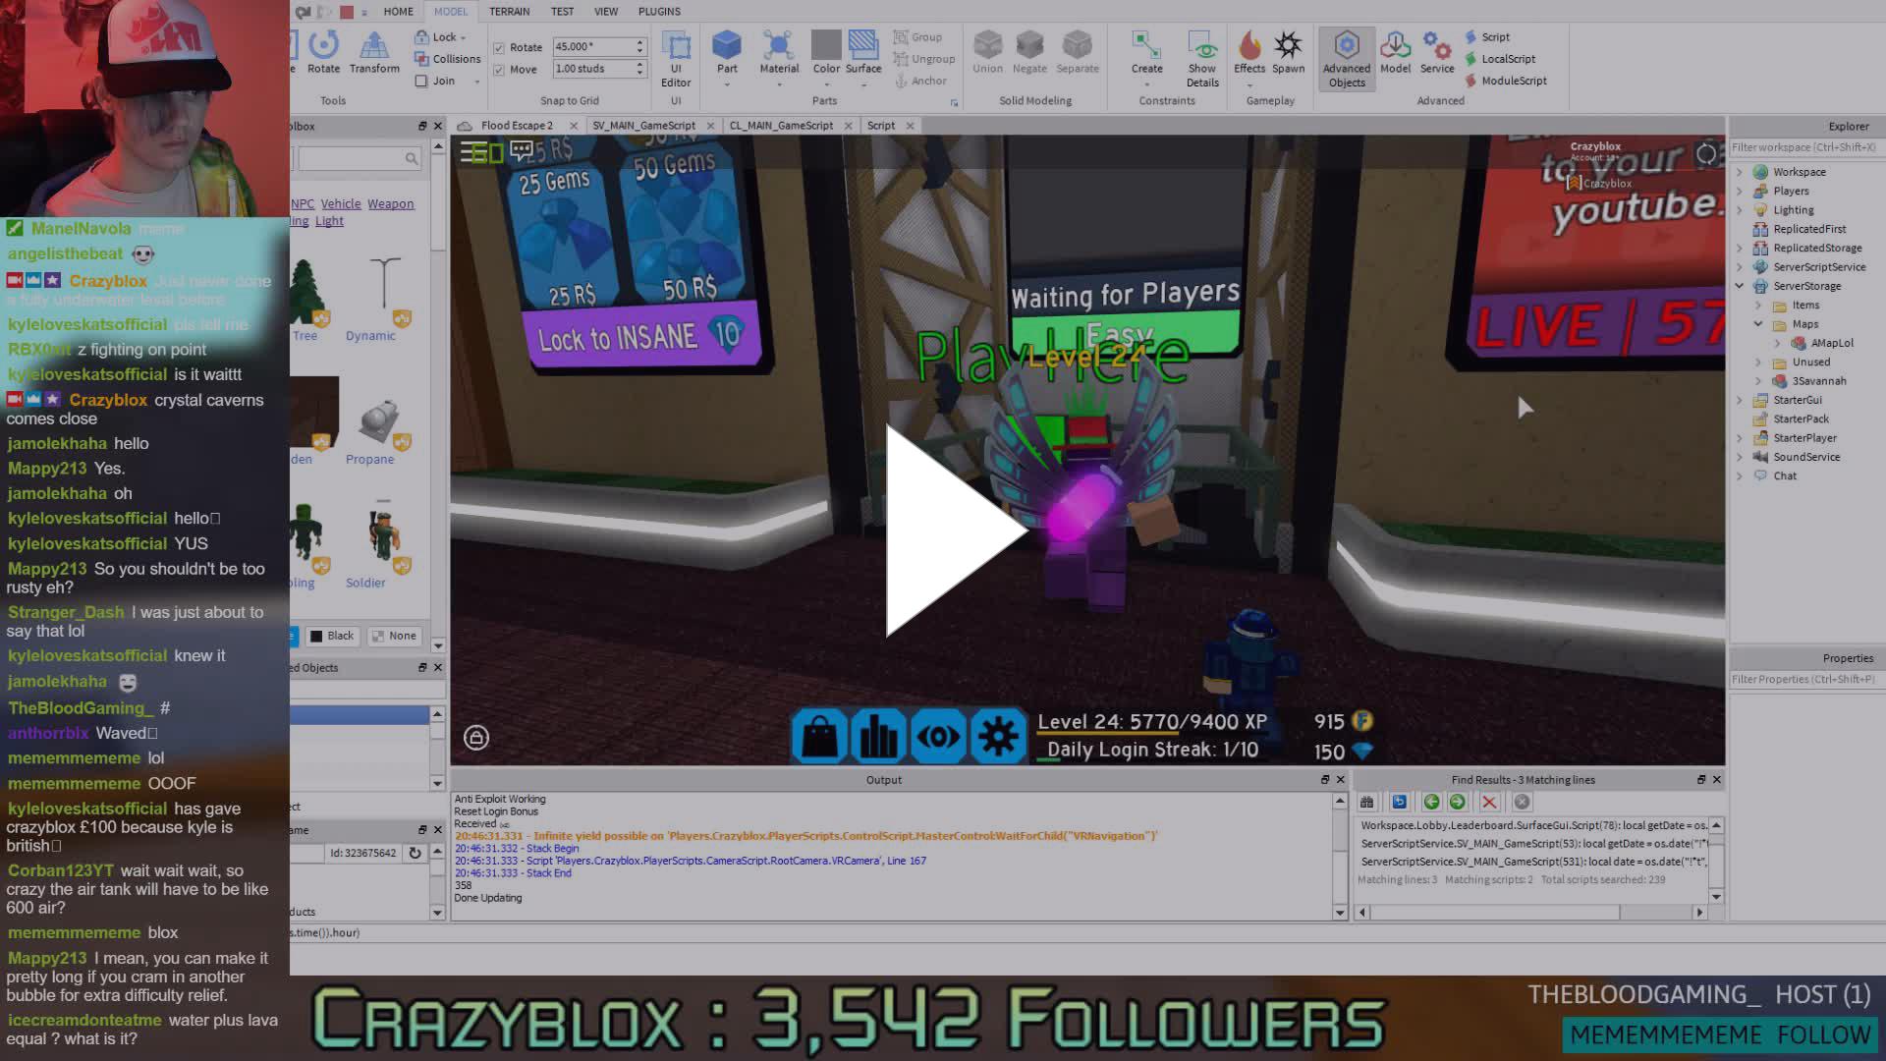Open the Join dropdown in Tools

click(478, 81)
